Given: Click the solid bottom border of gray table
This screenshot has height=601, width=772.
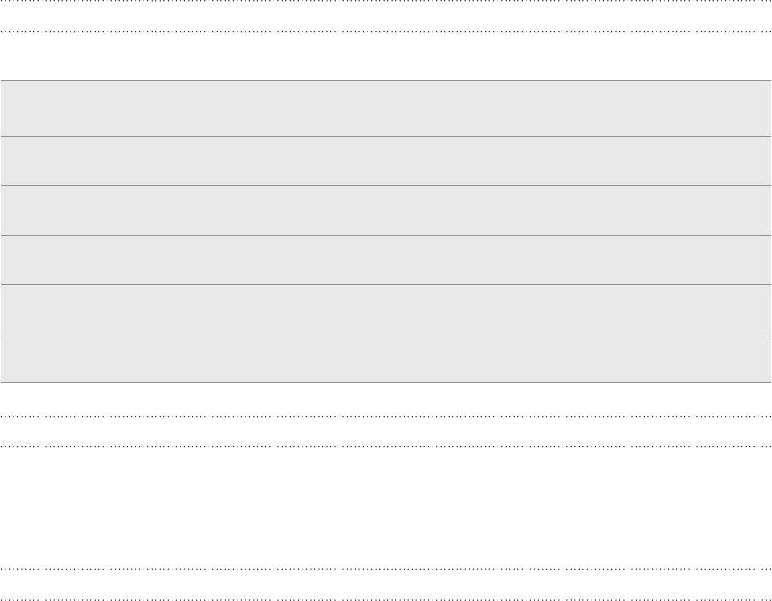Looking at the screenshot, I should coord(386,383).
